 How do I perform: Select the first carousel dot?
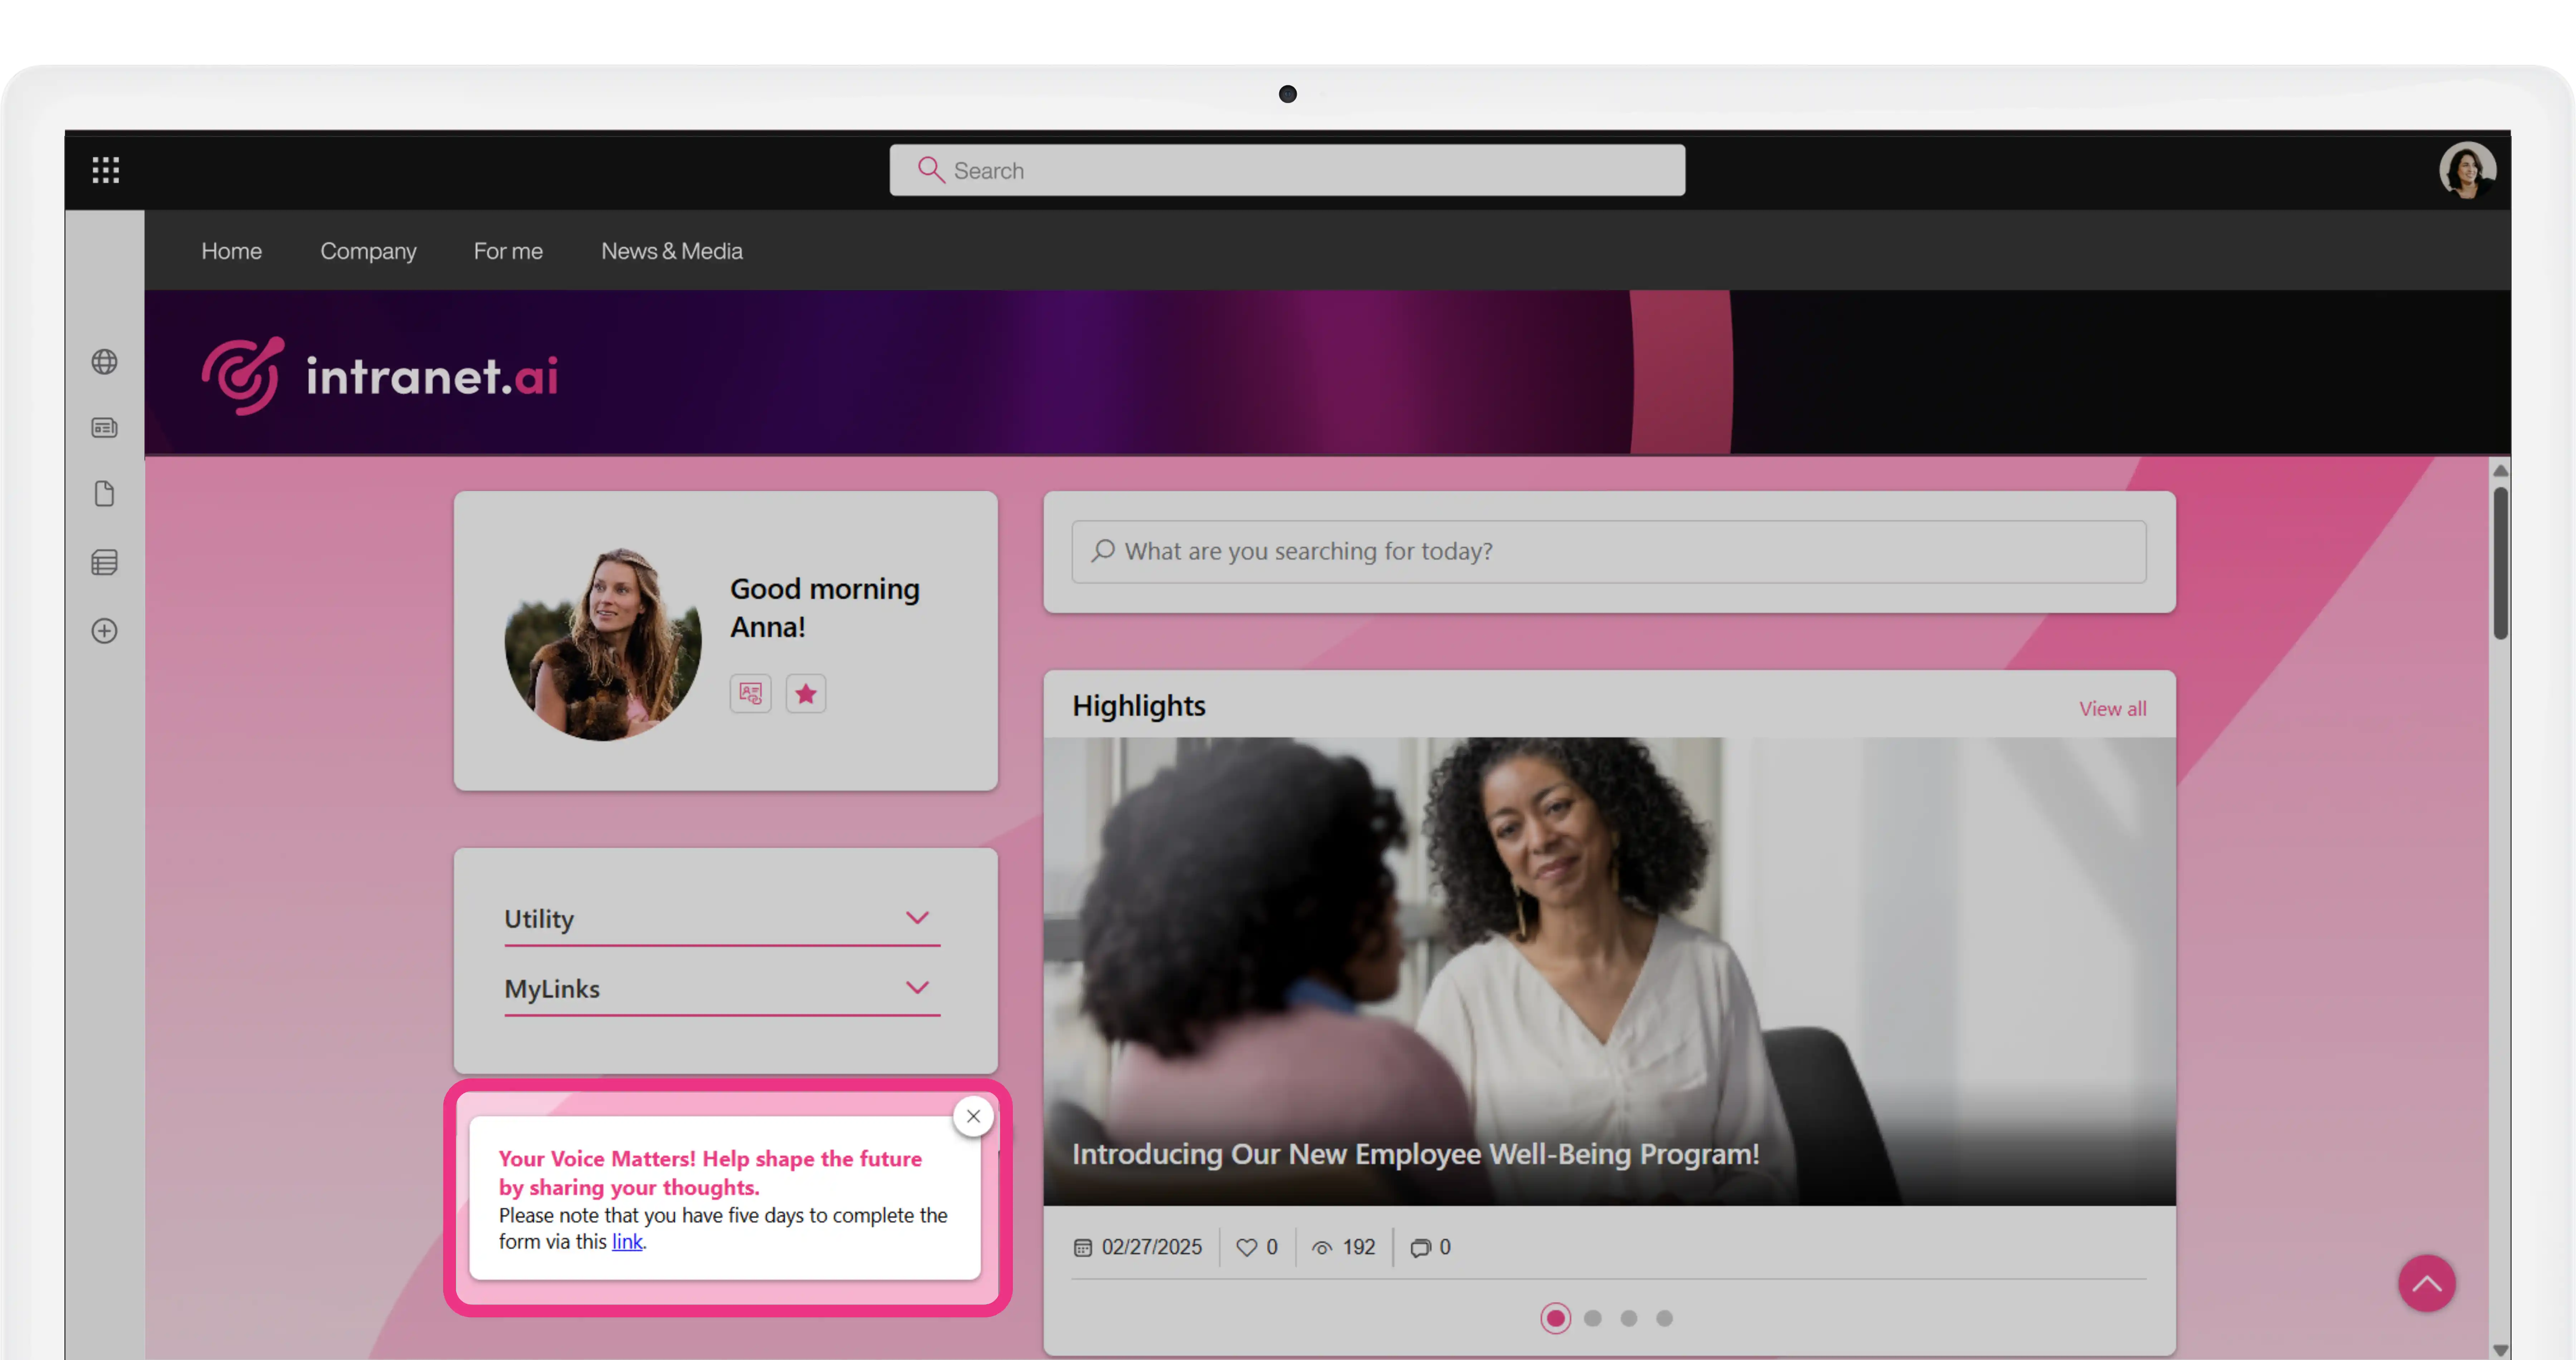pyautogui.click(x=1556, y=1318)
